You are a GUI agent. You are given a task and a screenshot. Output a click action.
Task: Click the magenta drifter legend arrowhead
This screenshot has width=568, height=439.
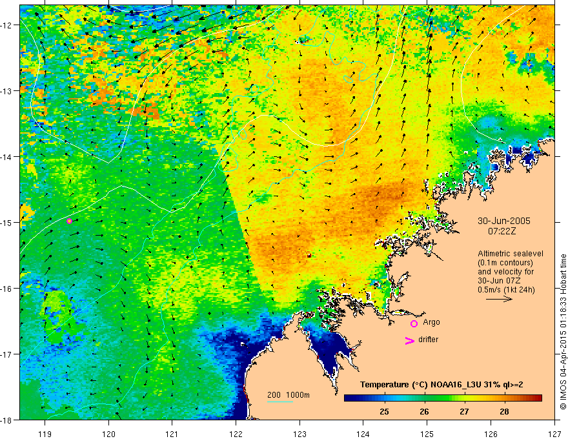[x=409, y=340]
